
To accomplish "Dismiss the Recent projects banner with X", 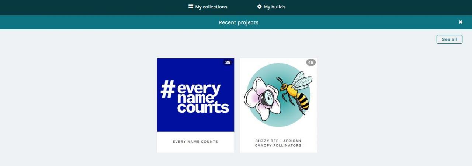I will [461, 22].
